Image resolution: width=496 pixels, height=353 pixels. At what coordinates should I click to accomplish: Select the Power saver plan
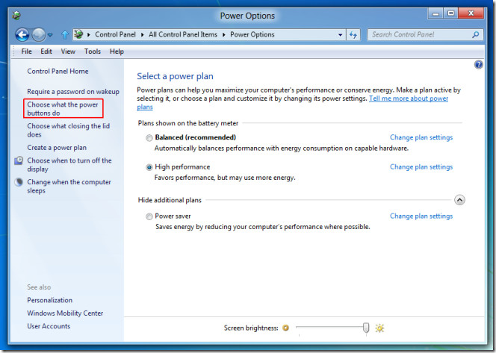[x=149, y=216]
